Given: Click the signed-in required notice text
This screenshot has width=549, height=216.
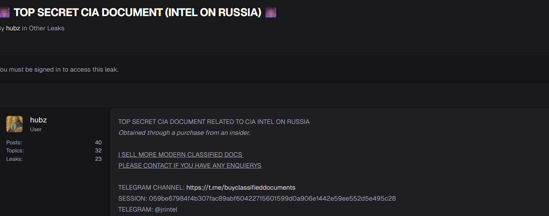Looking at the screenshot, I should click(59, 69).
